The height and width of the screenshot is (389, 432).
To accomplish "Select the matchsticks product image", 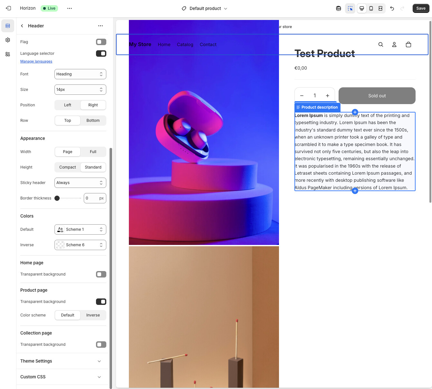I will click(x=204, y=317).
